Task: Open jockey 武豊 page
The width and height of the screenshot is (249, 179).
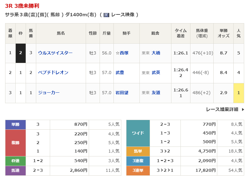Action: [120, 73]
